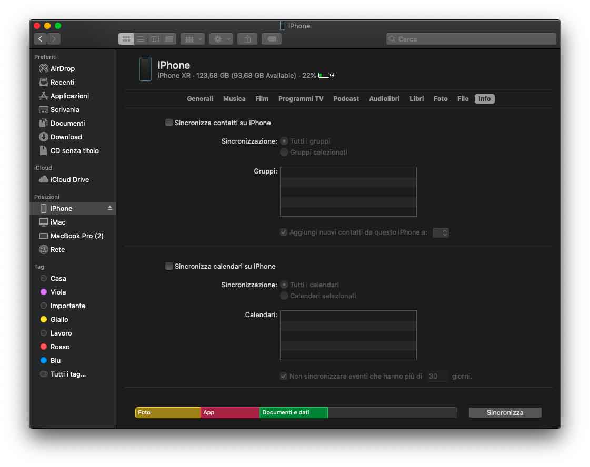Switch to the Foto tab

coord(440,98)
